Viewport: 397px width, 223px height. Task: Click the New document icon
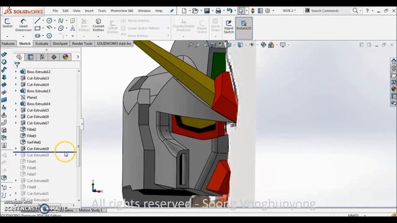184,11
